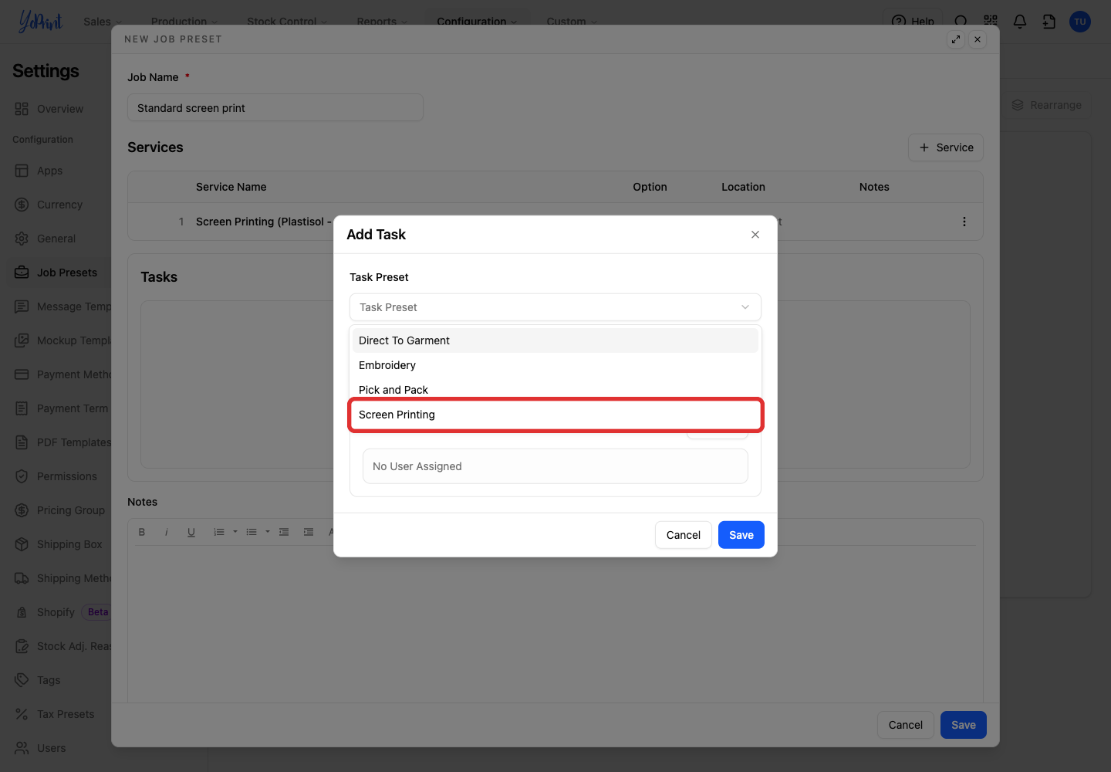The image size is (1111, 772).
Task: Click the Rearrange button
Action: coord(1047,105)
